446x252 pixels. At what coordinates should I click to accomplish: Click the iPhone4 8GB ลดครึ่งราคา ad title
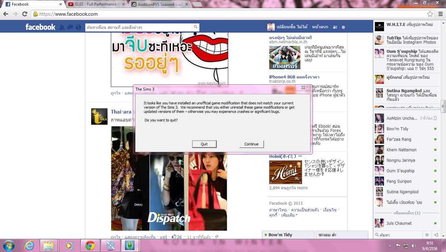[294, 77]
